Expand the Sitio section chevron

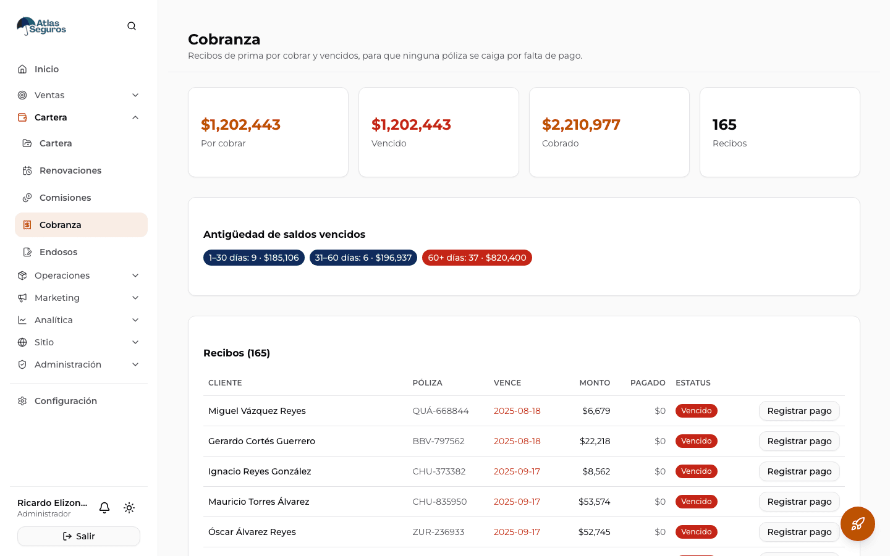pos(135,342)
